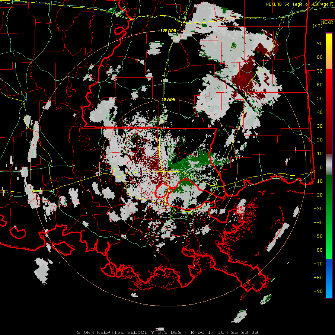Click the 40 value on velocity scale
The width and height of the screenshot is (335, 335).
[320, 112]
